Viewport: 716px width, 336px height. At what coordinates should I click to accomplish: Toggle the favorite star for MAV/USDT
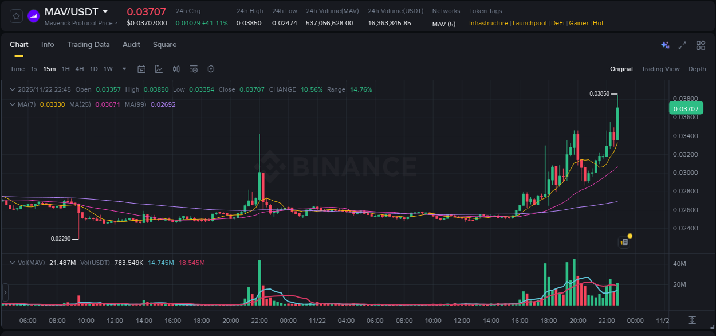(x=15, y=15)
